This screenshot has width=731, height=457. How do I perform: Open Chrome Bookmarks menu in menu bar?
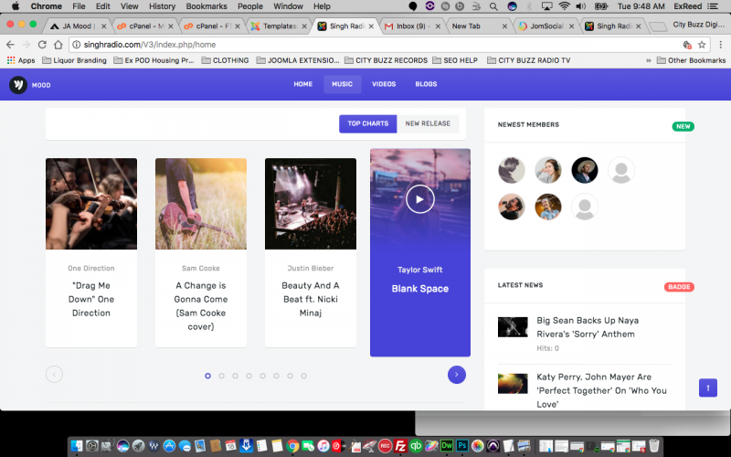[x=207, y=6]
